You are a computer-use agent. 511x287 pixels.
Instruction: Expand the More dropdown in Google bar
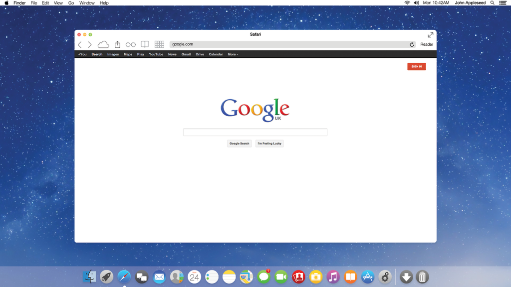coord(233,54)
